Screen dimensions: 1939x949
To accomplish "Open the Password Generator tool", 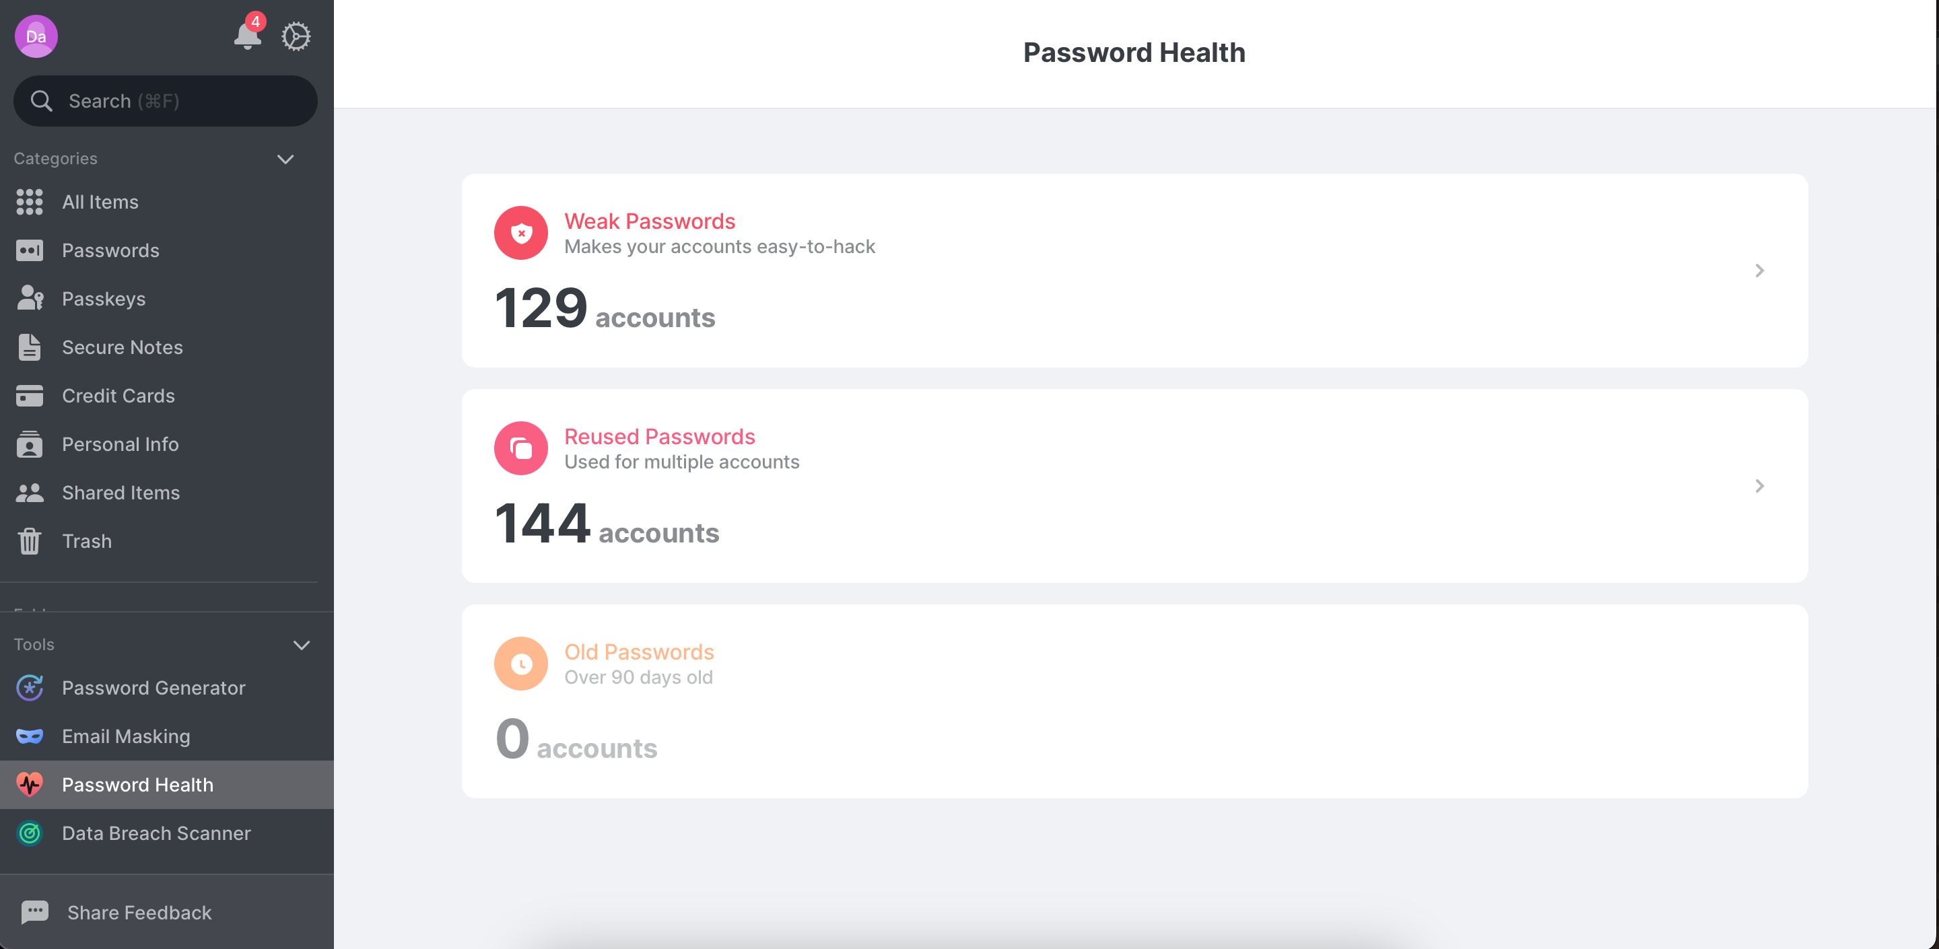I will click(x=154, y=687).
